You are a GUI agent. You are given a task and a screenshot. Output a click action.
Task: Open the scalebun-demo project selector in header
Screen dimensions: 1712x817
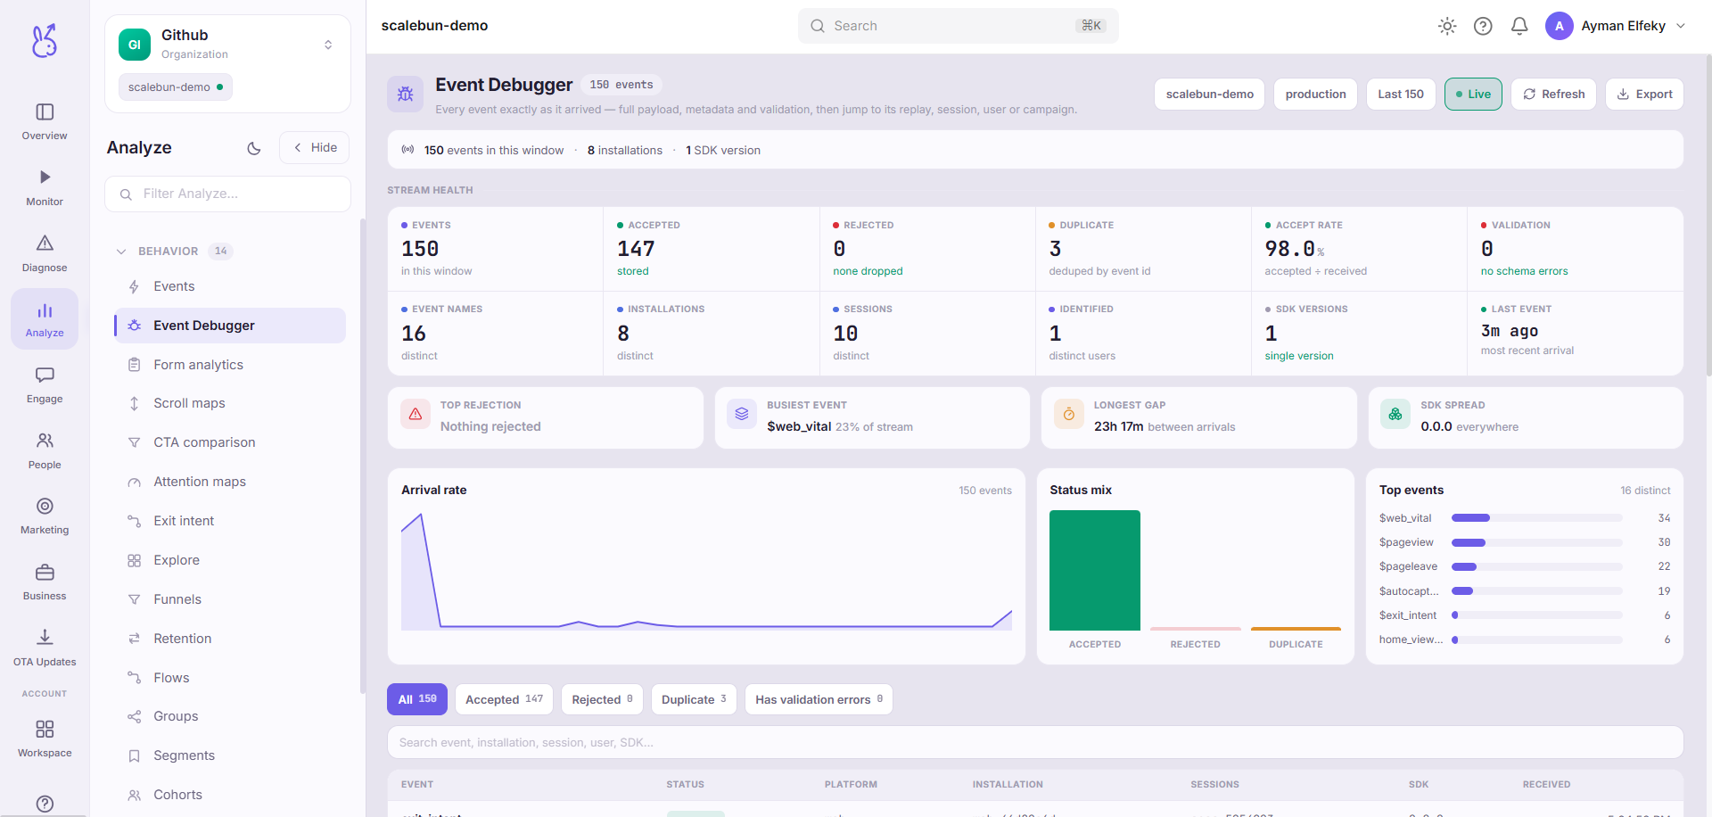click(x=1209, y=94)
